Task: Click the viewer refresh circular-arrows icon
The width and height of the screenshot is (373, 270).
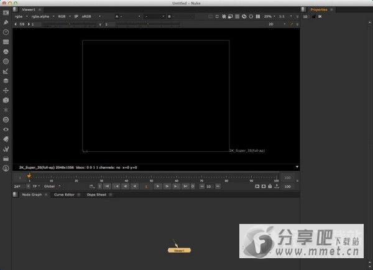Action: point(244,16)
